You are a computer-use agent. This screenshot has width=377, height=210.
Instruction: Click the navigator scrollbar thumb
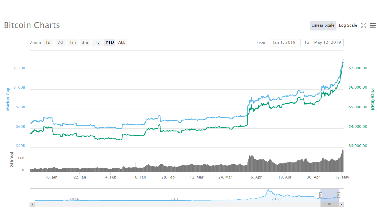pyautogui.click(x=330, y=204)
